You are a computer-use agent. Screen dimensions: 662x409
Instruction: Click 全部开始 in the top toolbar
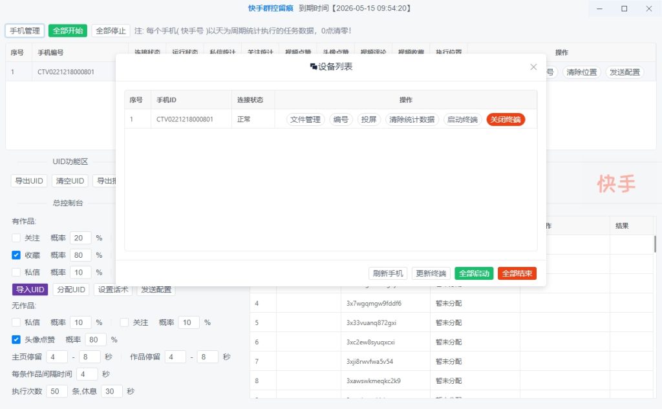69,30
